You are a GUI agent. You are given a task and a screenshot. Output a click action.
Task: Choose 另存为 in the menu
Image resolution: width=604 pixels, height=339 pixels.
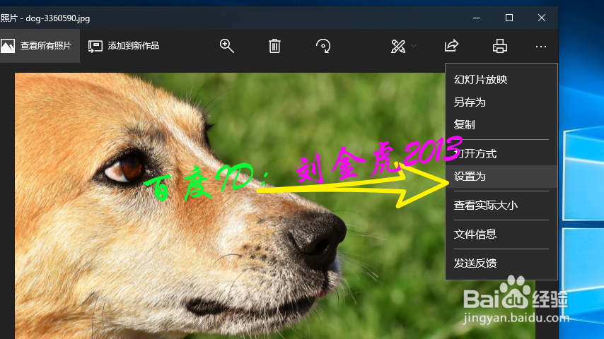pos(501,102)
